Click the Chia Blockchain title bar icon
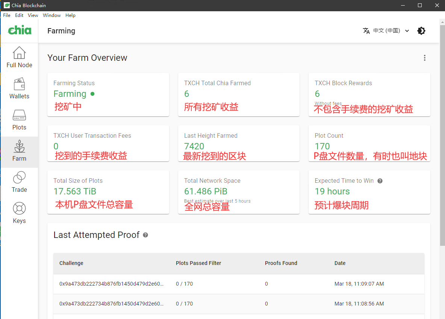The image size is (445, 319). 6,5
